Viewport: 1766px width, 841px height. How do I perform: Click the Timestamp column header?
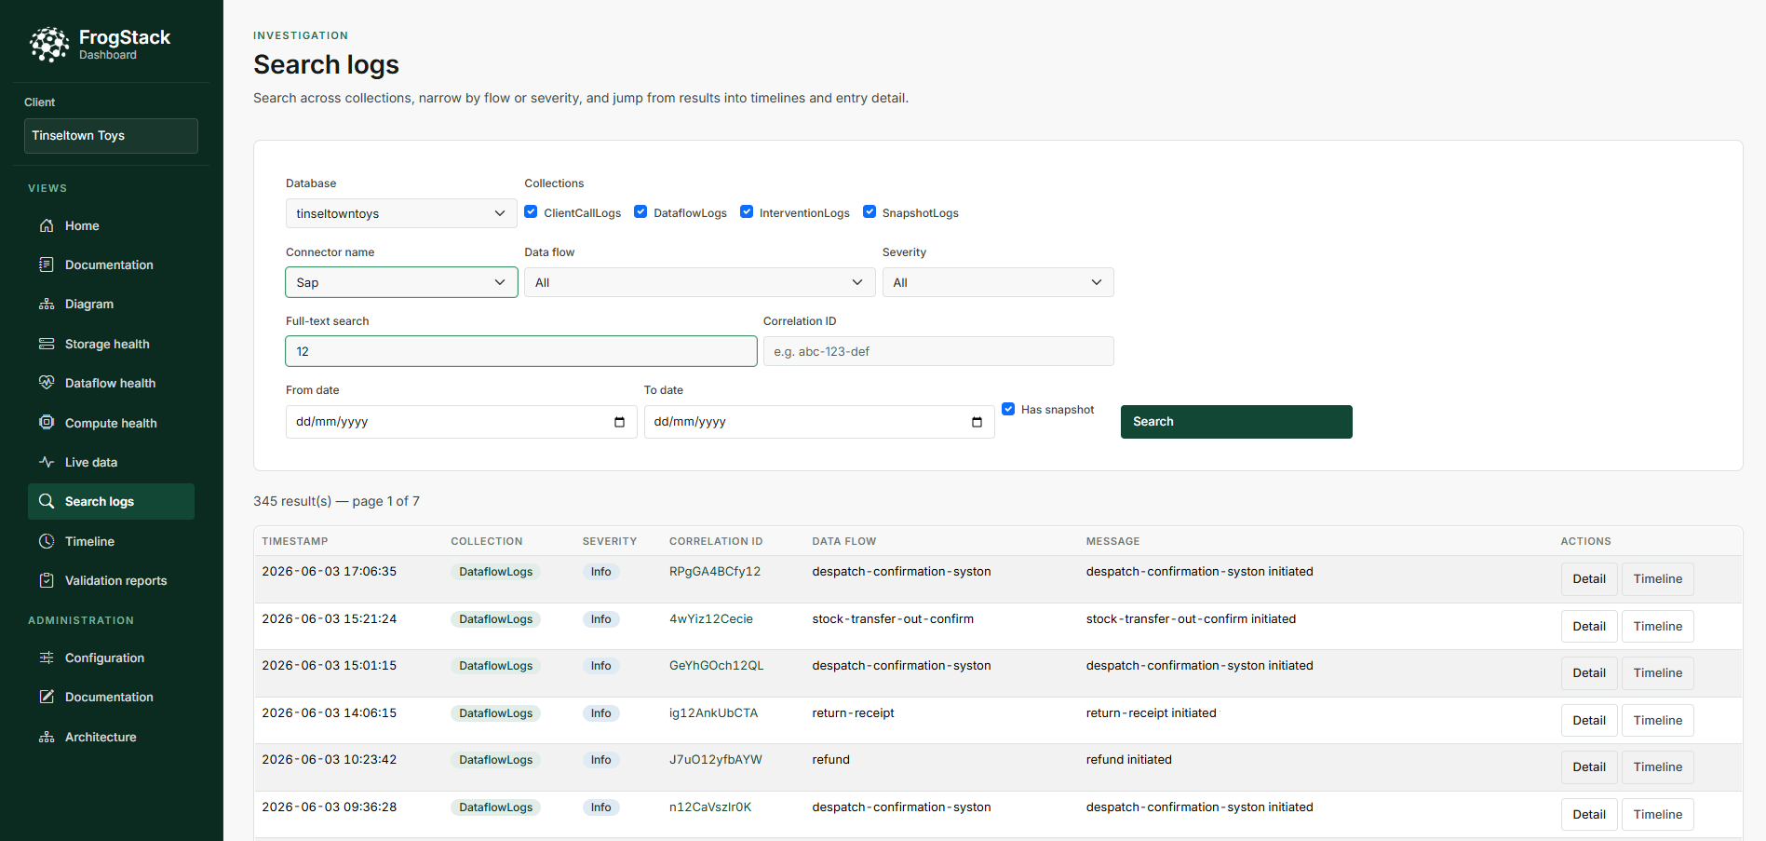tap(295, 541)
